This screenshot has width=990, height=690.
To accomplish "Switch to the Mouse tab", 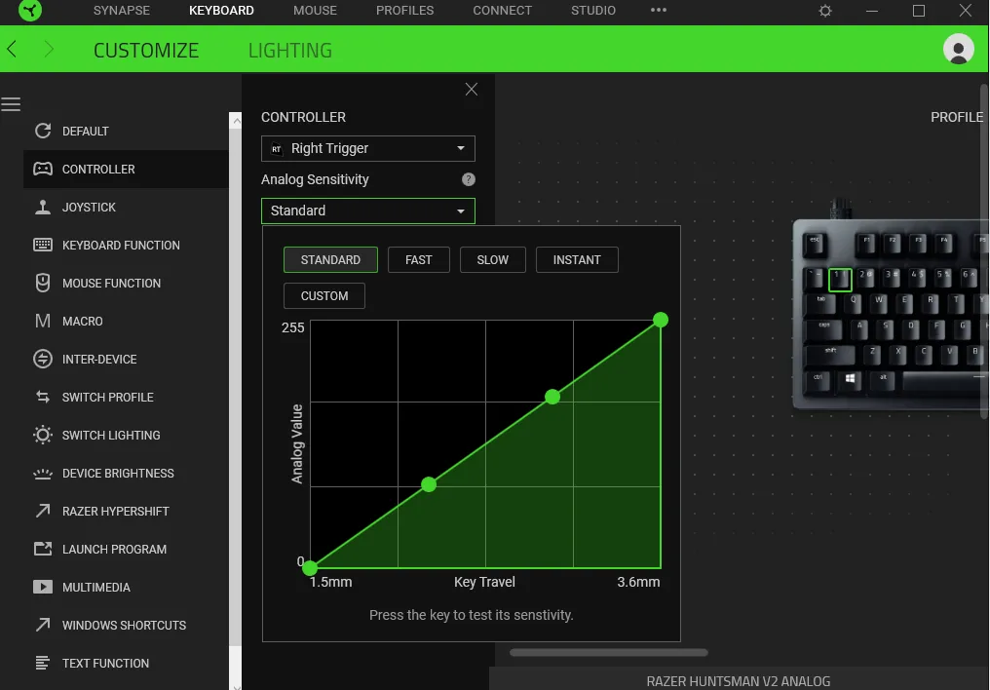I will point(315,12).
